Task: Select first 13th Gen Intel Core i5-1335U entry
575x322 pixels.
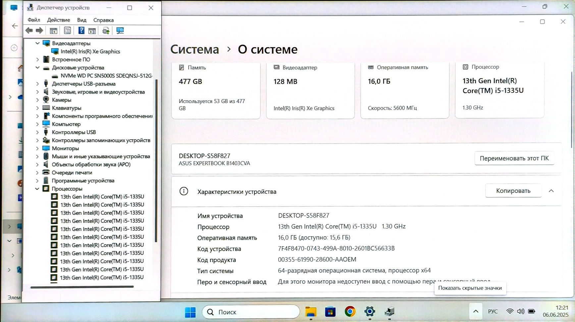Action: (x=102, y=197)
